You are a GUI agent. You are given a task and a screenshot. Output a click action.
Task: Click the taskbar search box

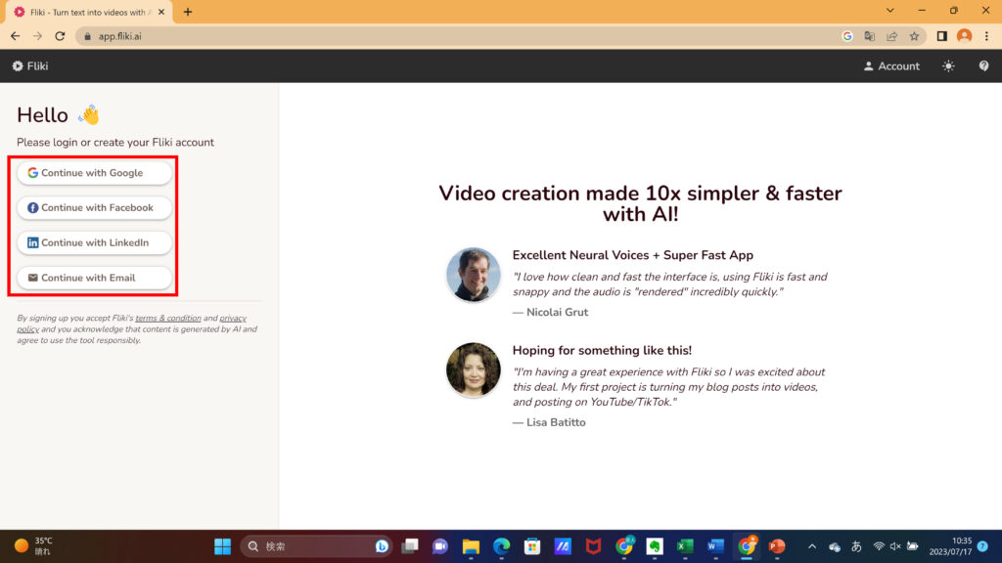[x=317, y=546]
